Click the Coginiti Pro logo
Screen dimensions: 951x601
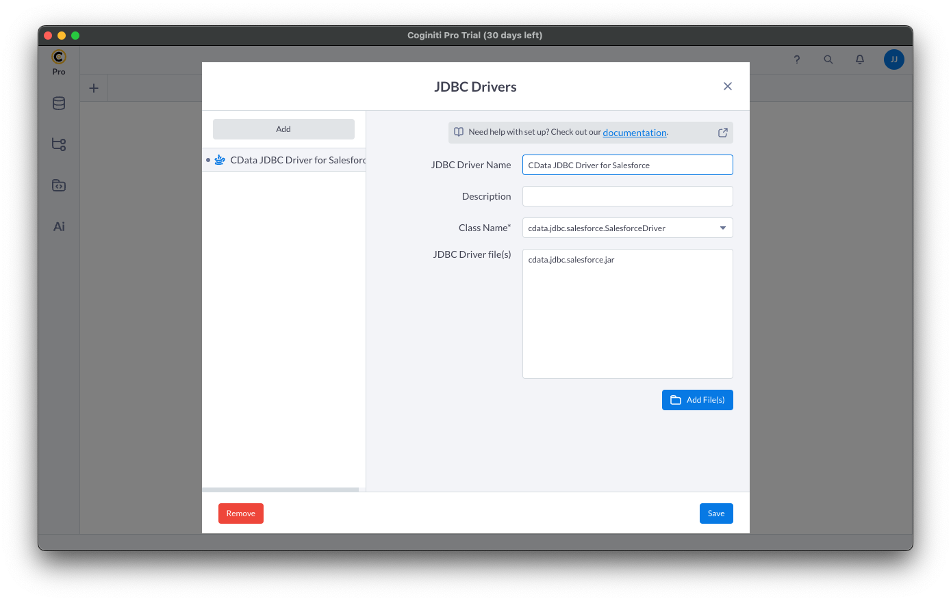pyautogui.click(x=59, y=57)
